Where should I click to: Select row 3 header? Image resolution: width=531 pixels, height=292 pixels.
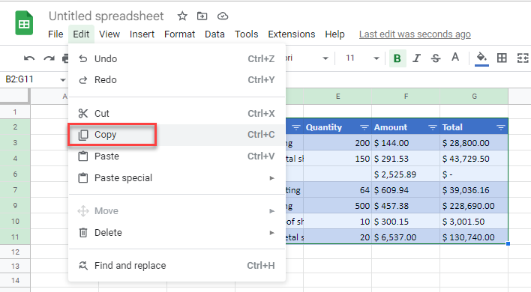point(15,142)
